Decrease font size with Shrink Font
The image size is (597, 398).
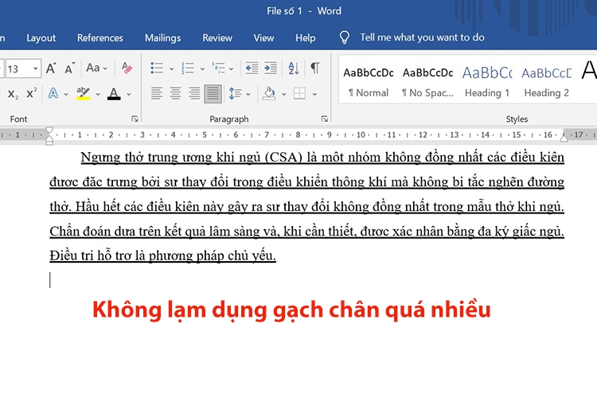click(70, 68)
